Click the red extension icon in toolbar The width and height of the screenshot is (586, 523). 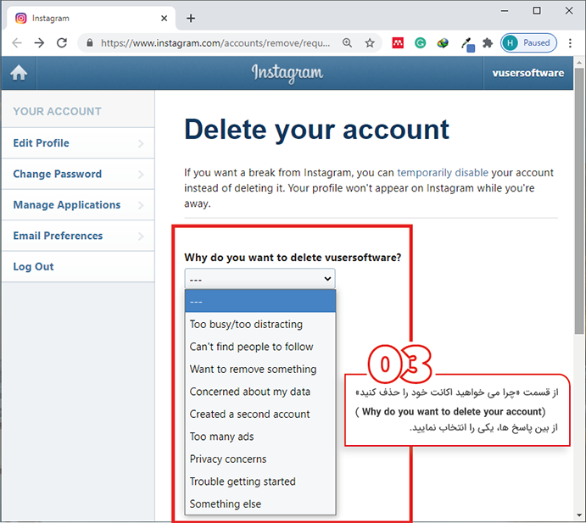(398, 43)
